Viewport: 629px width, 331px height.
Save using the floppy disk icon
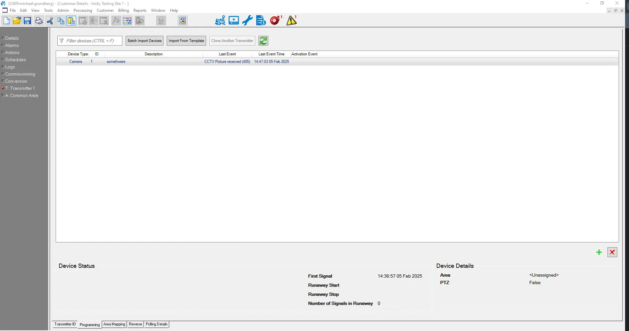click(x=28, y=21)
